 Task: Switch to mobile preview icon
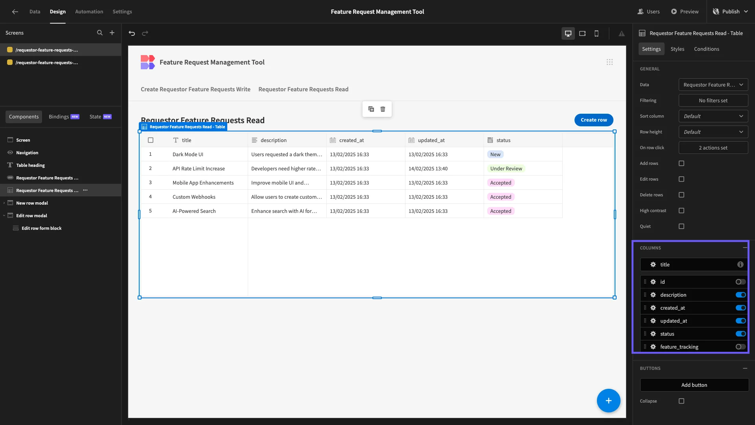point(597,33)
